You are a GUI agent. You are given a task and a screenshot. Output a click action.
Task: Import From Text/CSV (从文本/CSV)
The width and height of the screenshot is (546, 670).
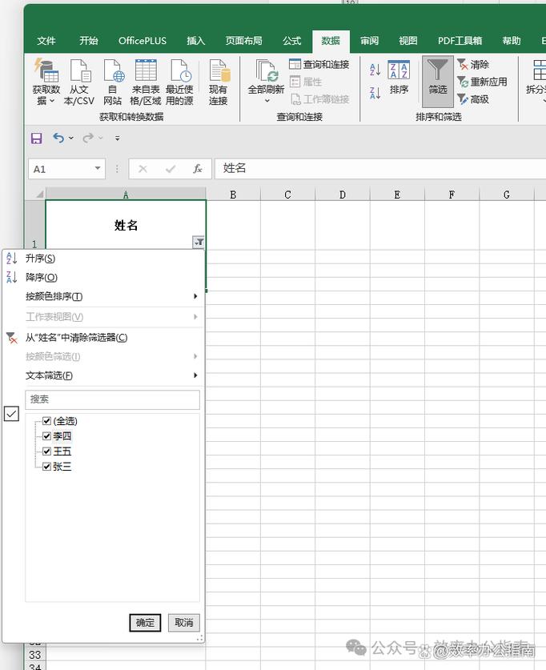(79, 82)
